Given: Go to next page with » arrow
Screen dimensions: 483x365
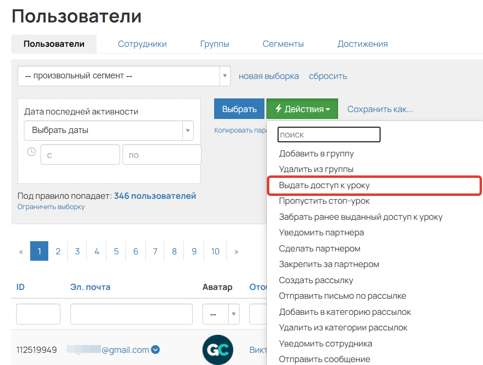Looking at the screenshot, I should 236,251.
